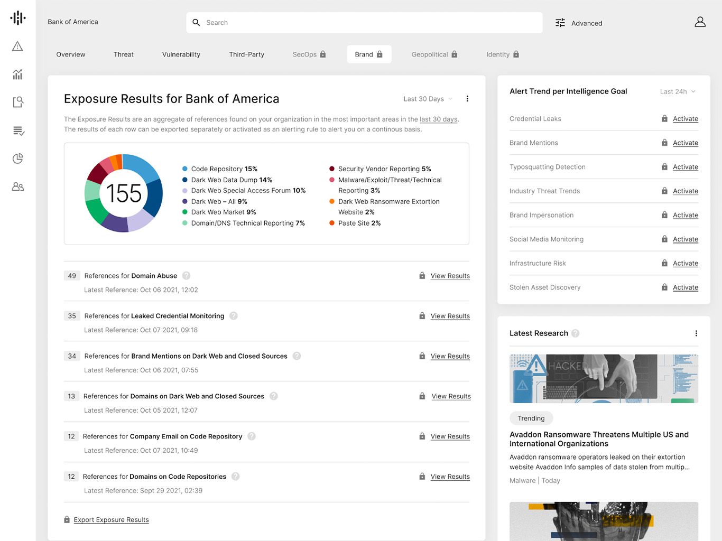Image resolution: width=722 pixels, height=541 pixels.
Task: Switch to the Vulnerability tab
Action: tap(181, 54)
